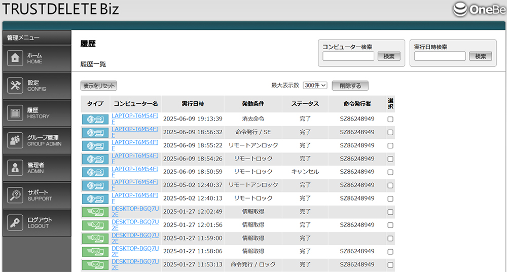This screenshot has height=272, width=507.
Task: Open the Config settings tools icon
Action: click(15, 86)
